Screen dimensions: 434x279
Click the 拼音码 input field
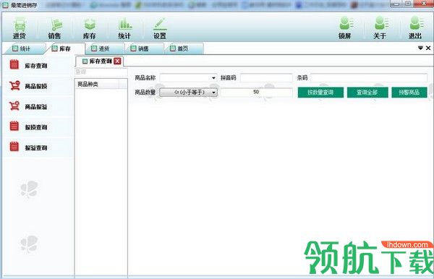(x=266, y=78)
